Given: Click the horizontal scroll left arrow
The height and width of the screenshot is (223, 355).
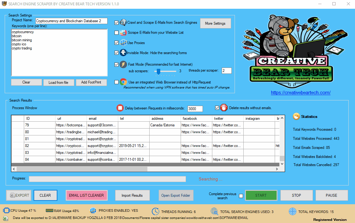Looking at the screenshot, I should point(14,169).
